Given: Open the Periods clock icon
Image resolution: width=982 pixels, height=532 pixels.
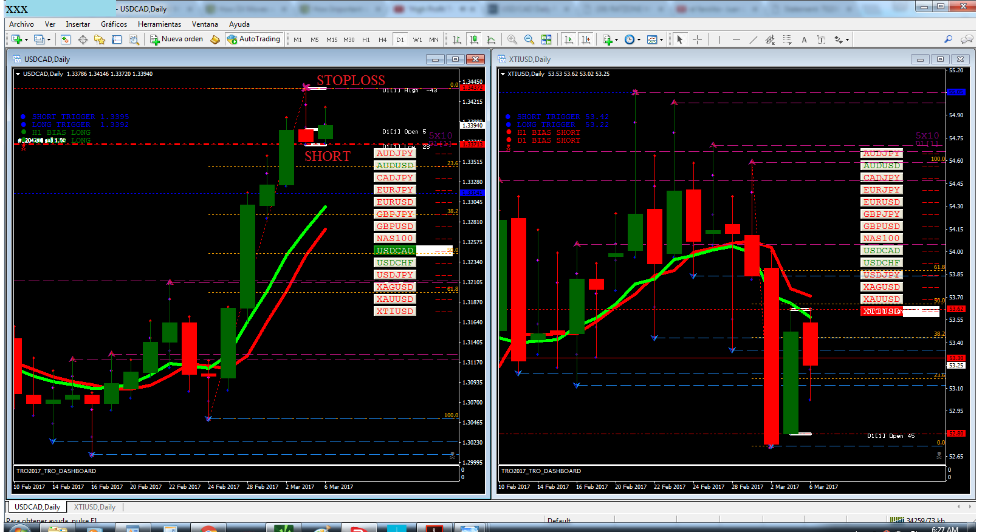Looking at the screenshot, I should pyautogui.click(x=630, y=39).
